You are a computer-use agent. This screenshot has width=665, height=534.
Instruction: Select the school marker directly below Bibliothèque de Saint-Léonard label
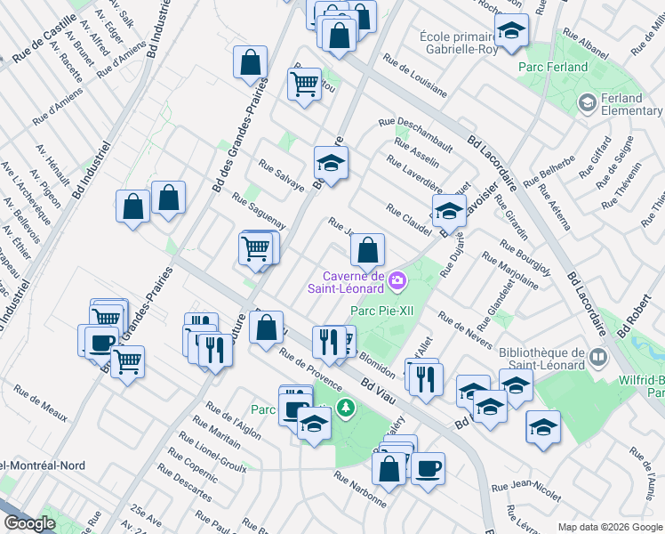(x=517, y=386)
